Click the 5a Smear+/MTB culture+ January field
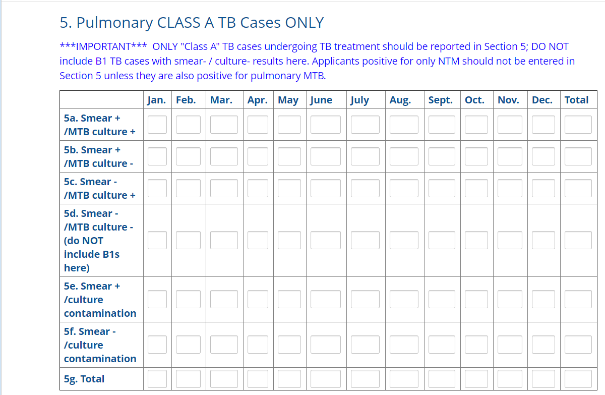Screen dimensions: 605x395 (x=157, y=125)
